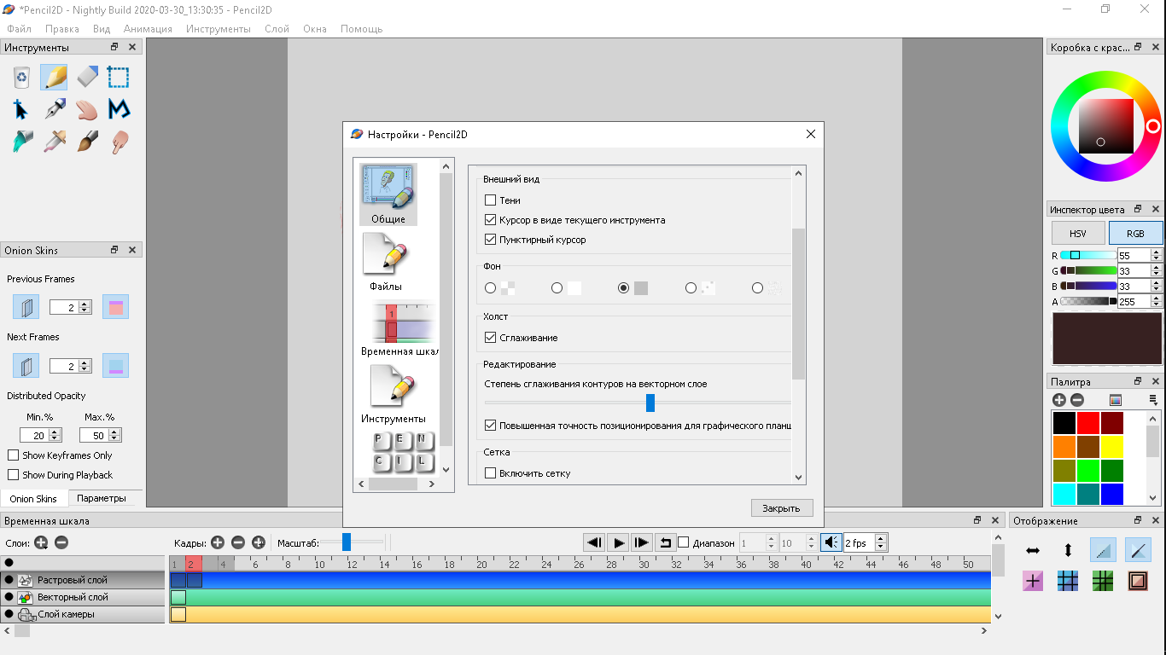The width and height of the screenshot is (1166, 655).
Task: Click vector contour smoothing slider
Action: 638,403
